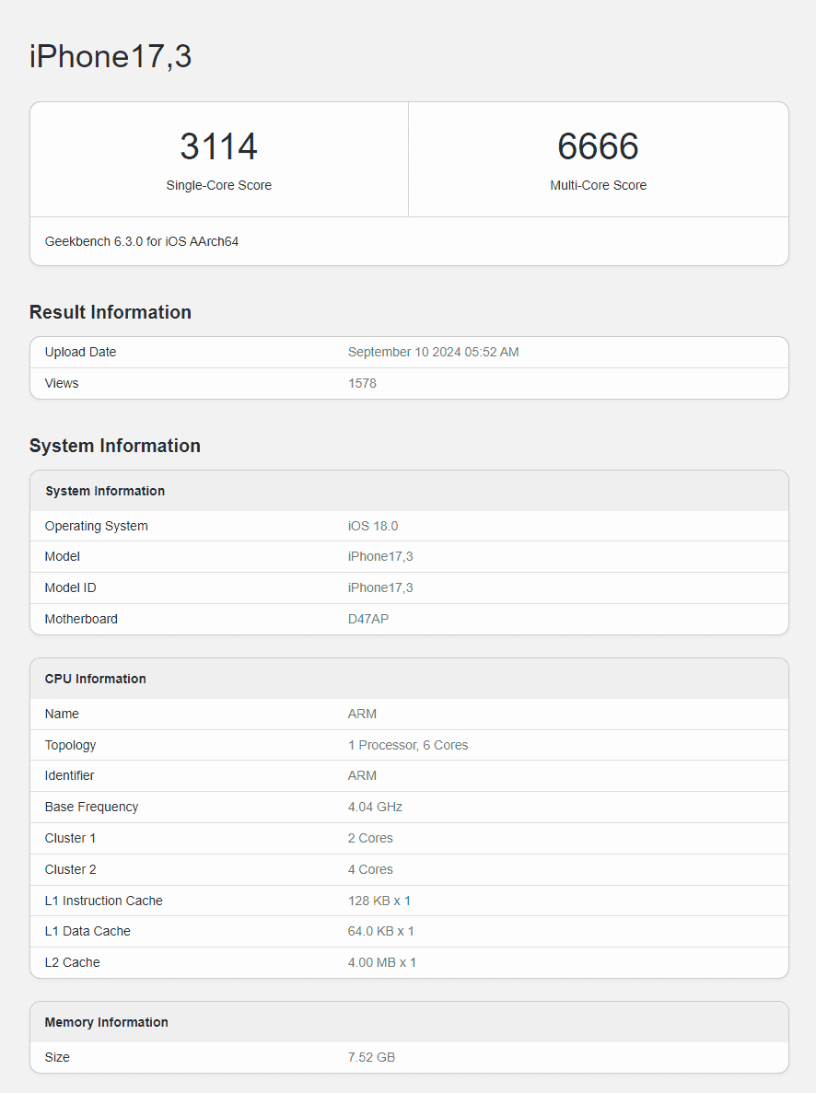Select the Cluster 2 value 4 Cores
Viewport: 816px width, 1093px height.
click(370, 869)
